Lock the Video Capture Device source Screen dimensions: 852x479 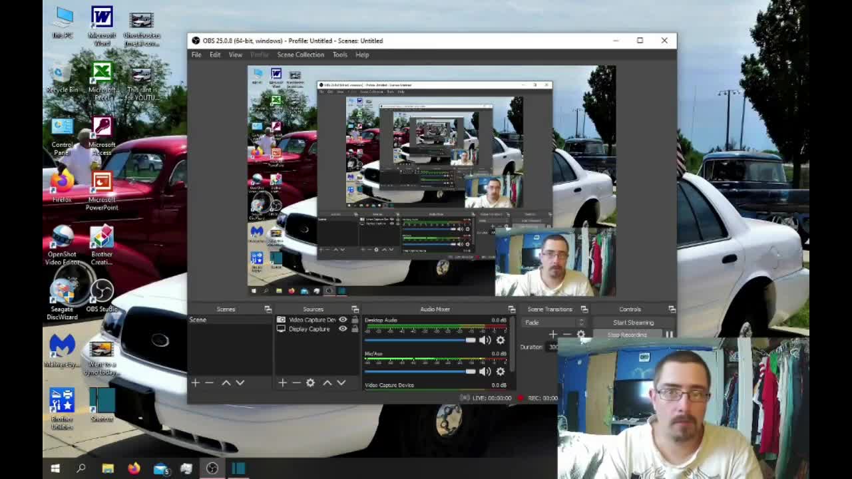click(355, 320)
